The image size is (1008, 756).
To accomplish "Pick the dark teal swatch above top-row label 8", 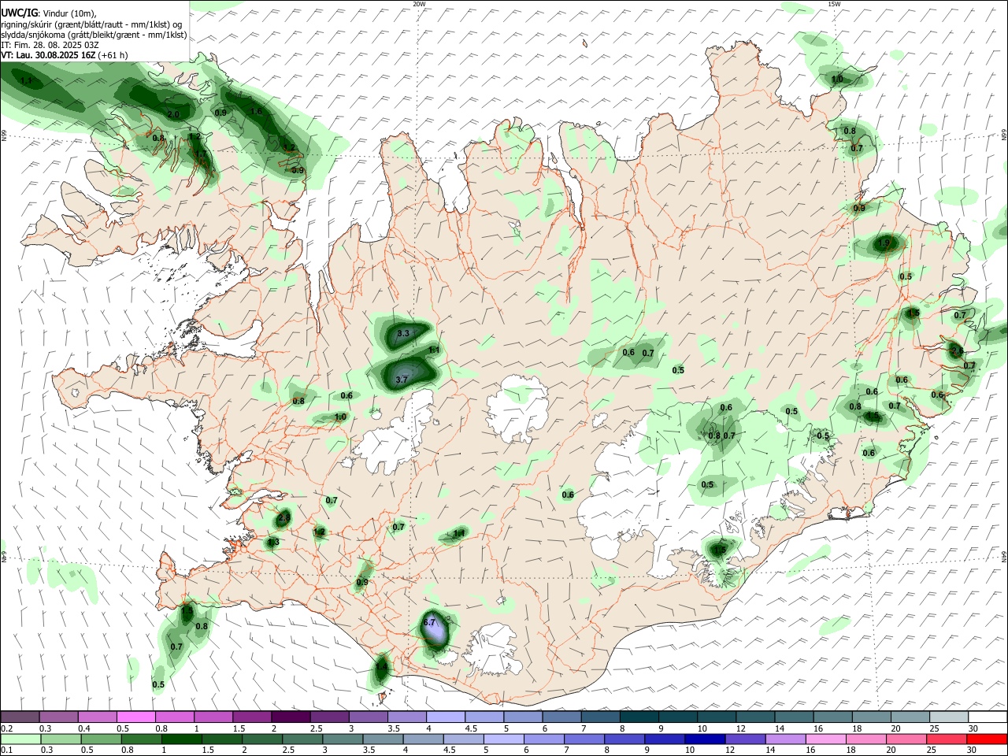I will 639,717.
